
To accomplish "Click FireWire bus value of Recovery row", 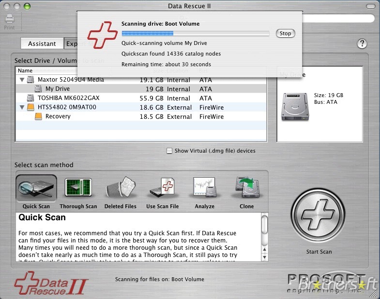I will [x=212, y=116].
